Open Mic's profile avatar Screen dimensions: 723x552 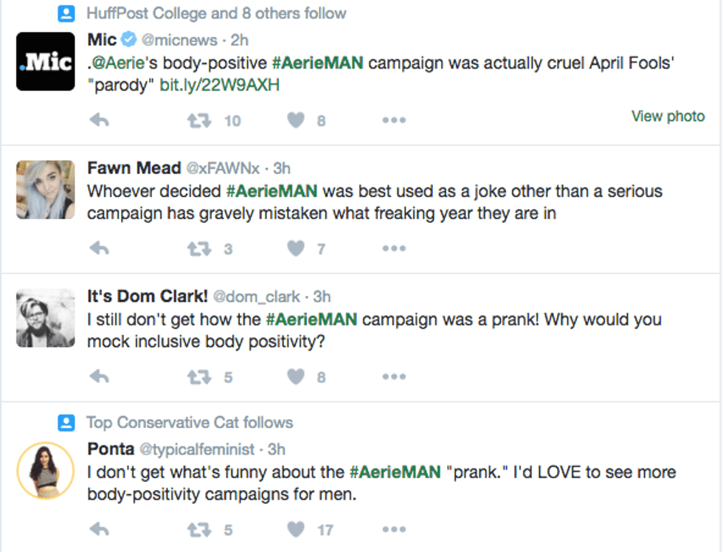(45, 62)
